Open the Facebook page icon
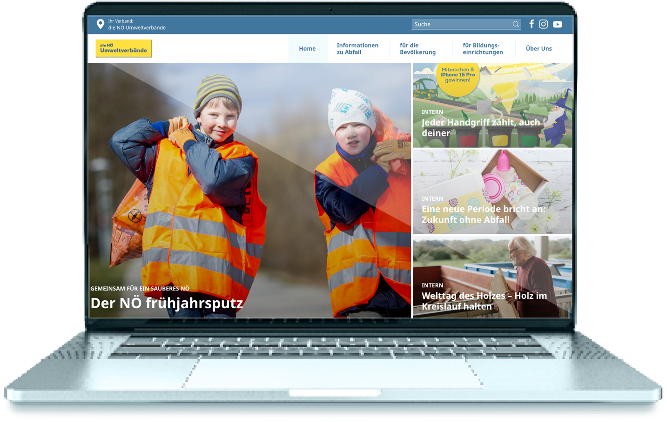The image size is (667, 422). pyautogui.click(x=531, y=24)
